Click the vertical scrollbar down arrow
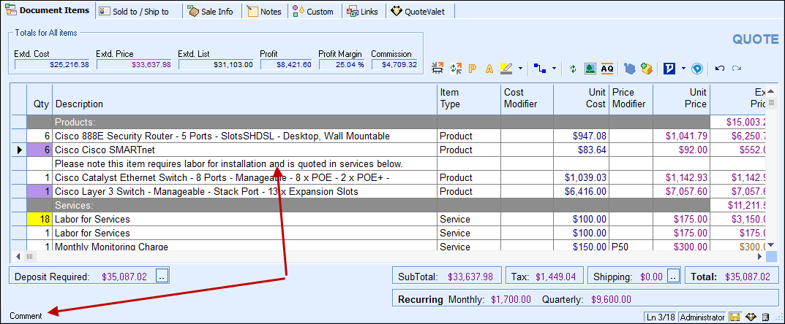This screenshot has height=324, width=785. pyautogui.click(x=770, y=244)
